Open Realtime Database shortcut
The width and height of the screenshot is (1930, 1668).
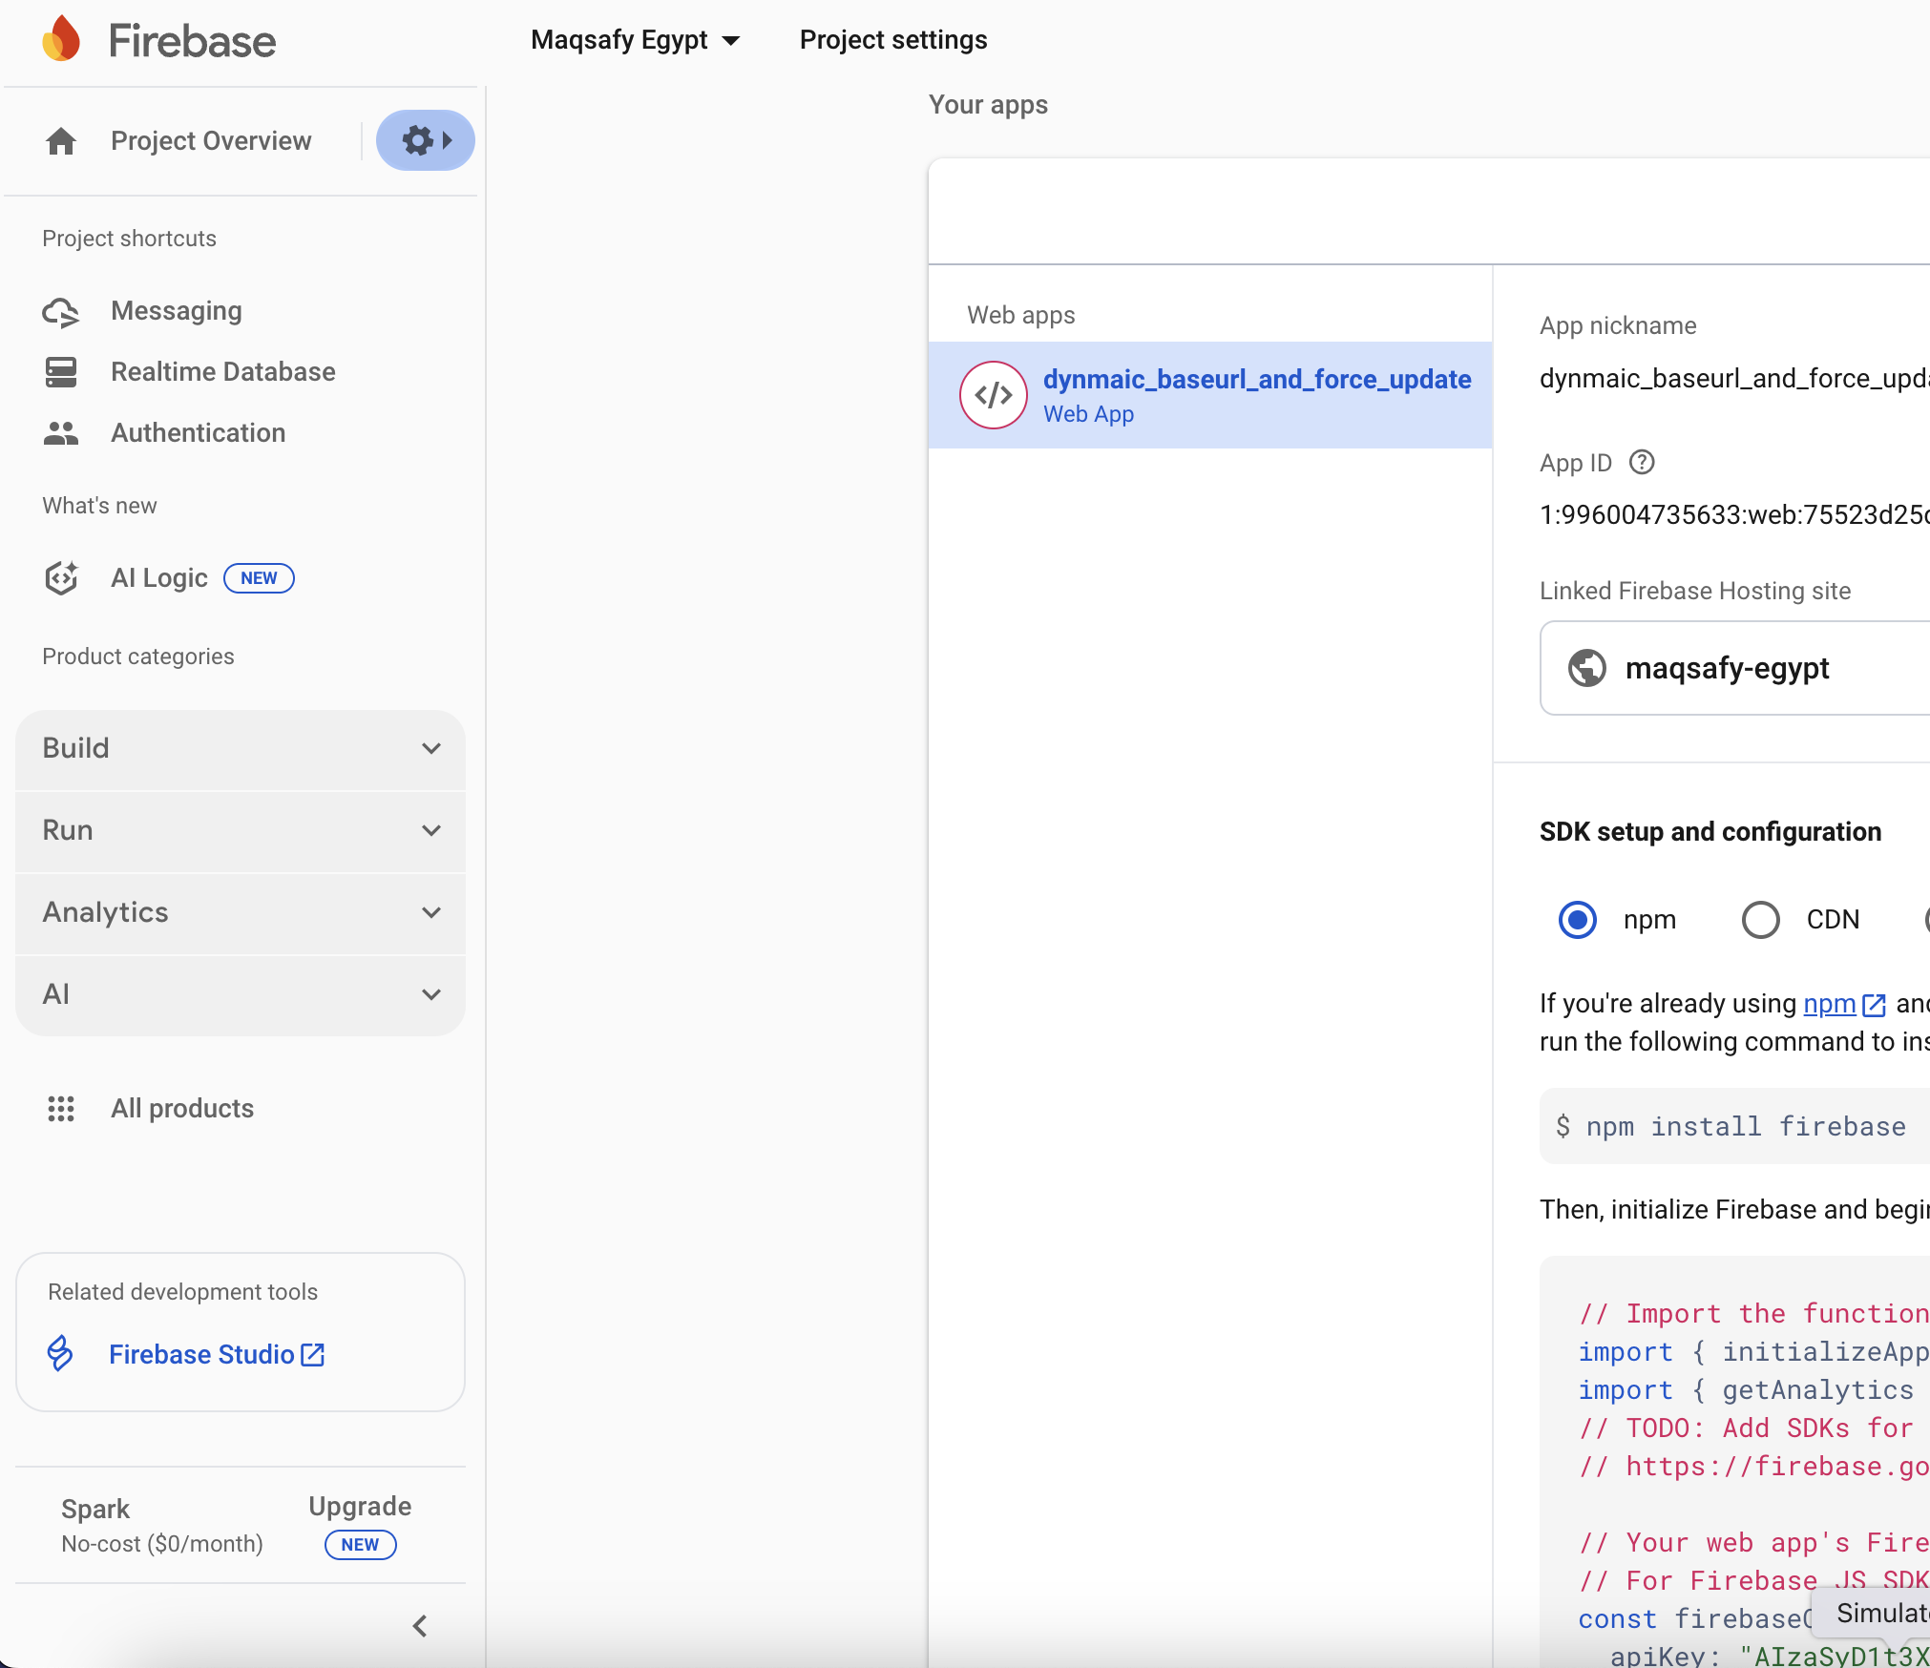click(222, 372)
